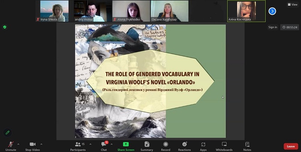Leave the meeting
301x152 pixels.
click(x=291, y=146)
